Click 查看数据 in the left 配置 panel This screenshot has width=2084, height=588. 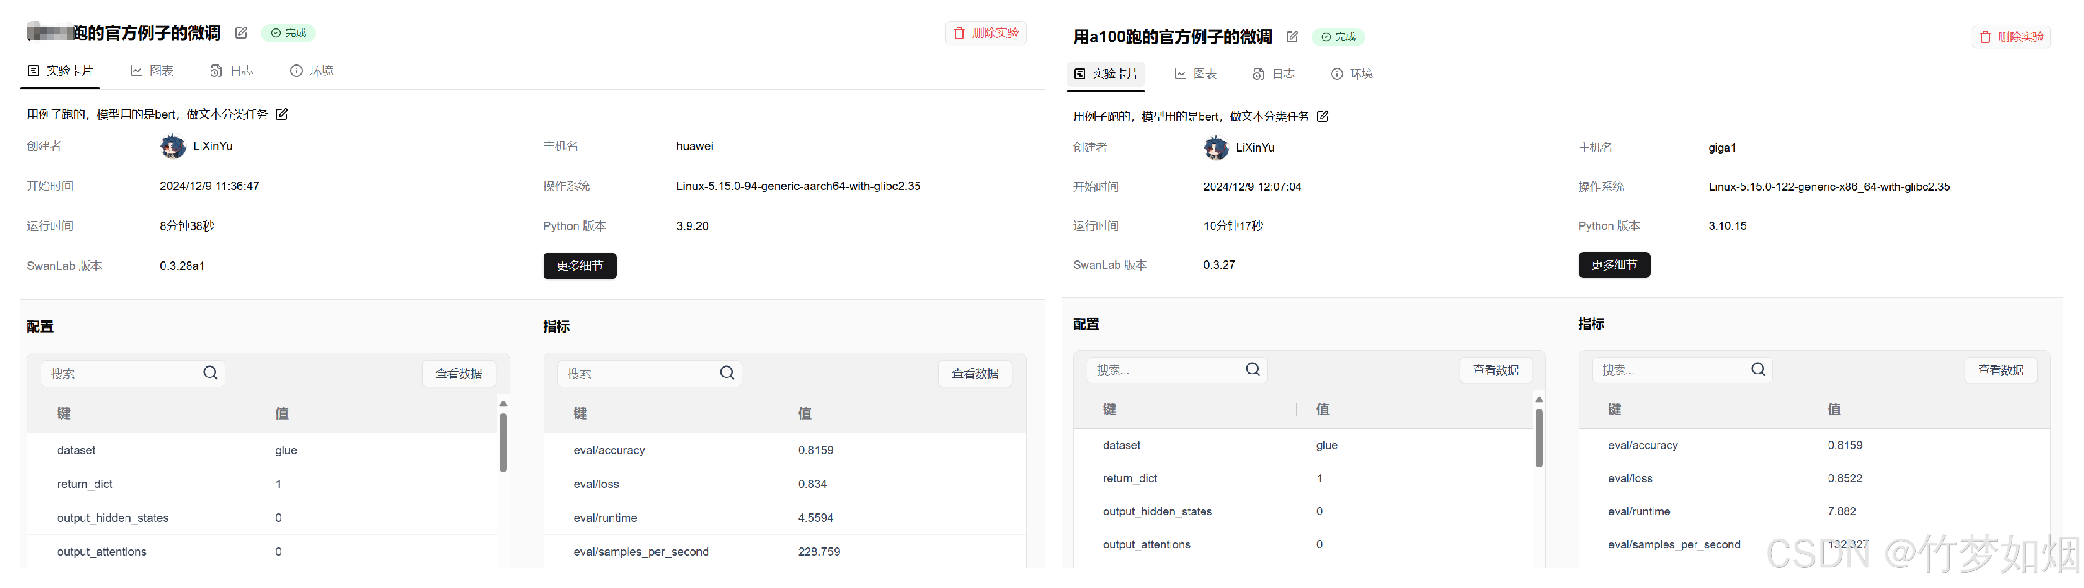[459, 373]
